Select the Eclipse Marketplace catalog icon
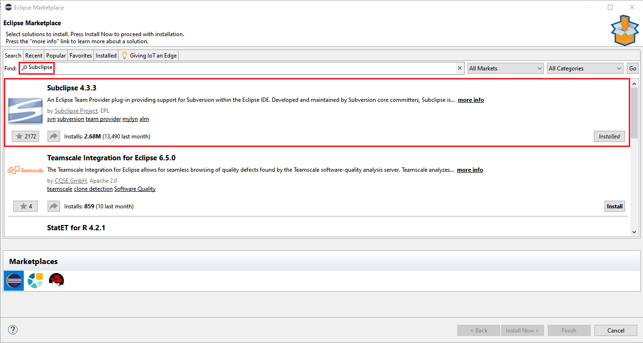643x343 pixels. [x=14, y=281]
